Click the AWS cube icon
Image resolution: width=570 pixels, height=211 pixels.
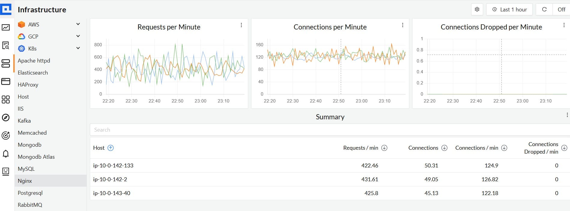click(x=21, y=24)
